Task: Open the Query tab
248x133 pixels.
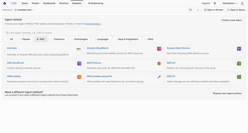Action: 25,3
